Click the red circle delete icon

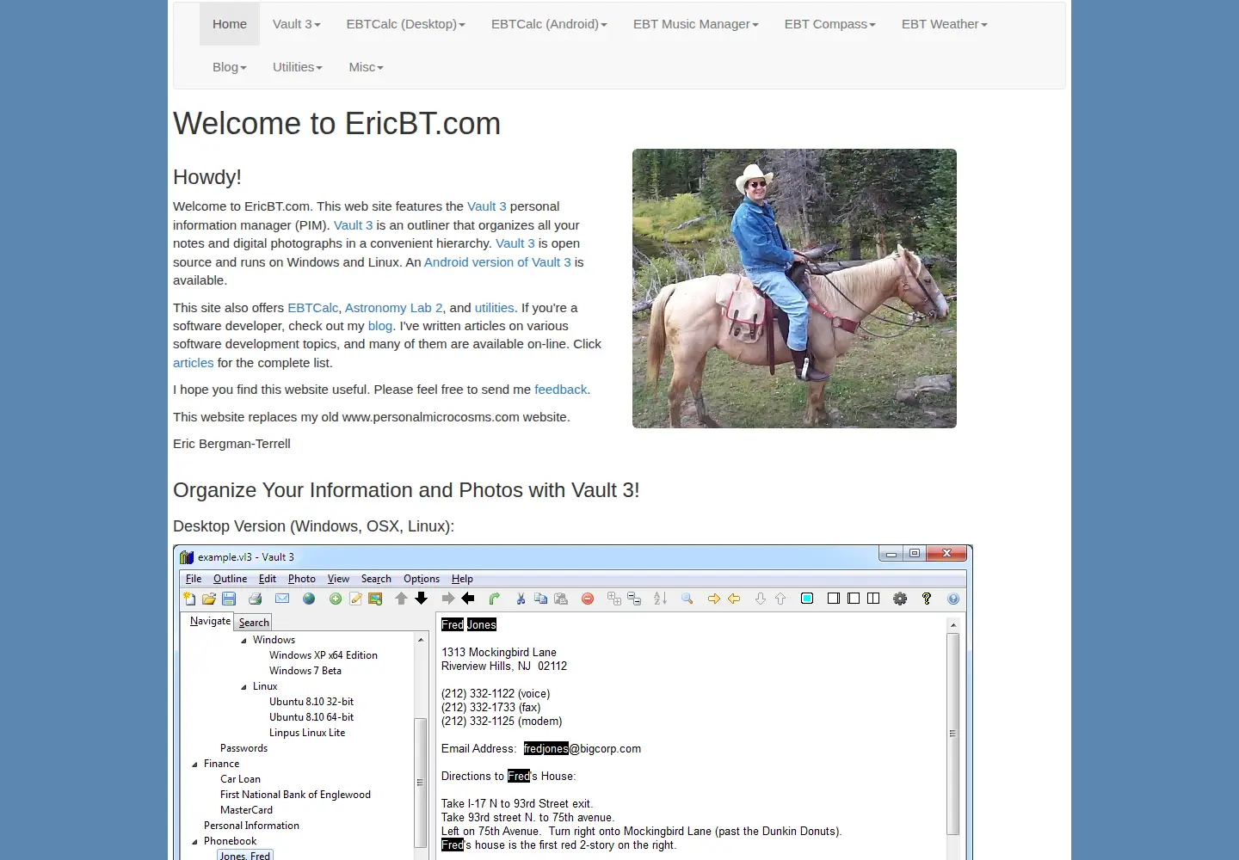[x=588, y=599]
